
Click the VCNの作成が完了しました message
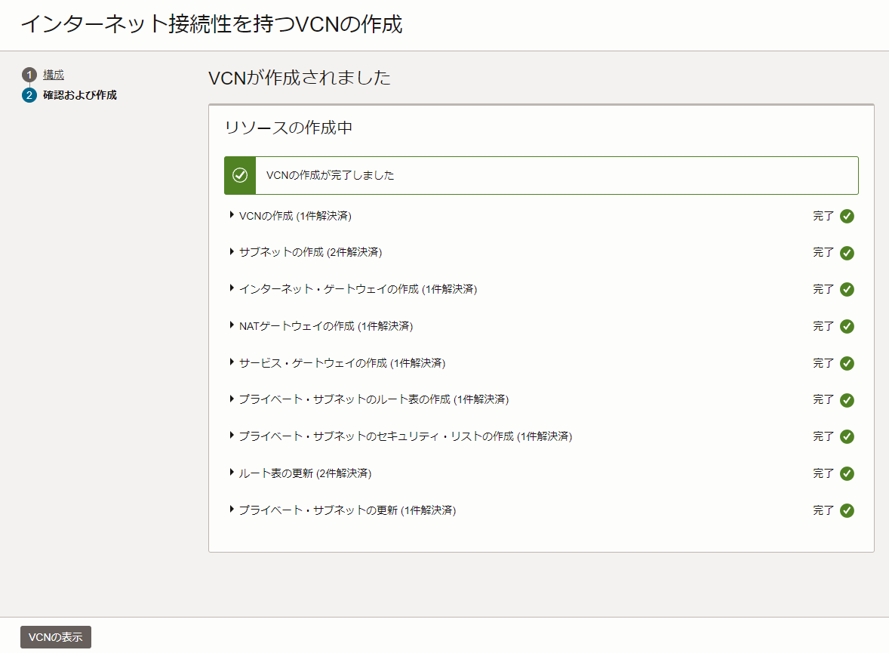[x=330, y=175]
